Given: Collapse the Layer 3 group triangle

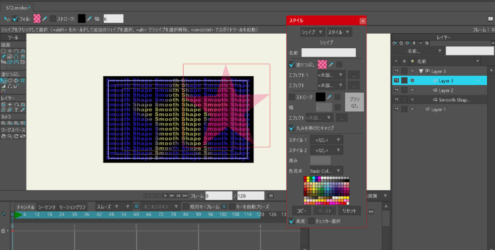Looking at the screenshot, I should tap(421, 71).
